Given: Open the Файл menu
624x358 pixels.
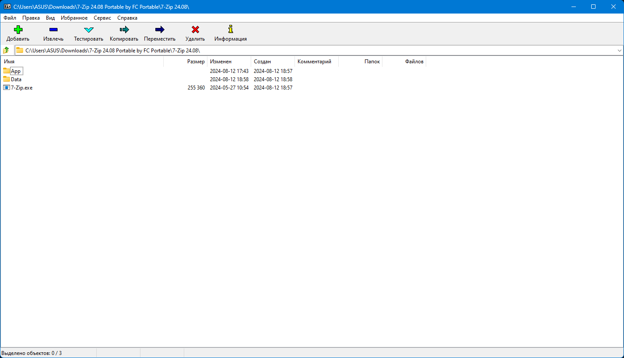Looking at the screenshot, I should click(10, 18).
